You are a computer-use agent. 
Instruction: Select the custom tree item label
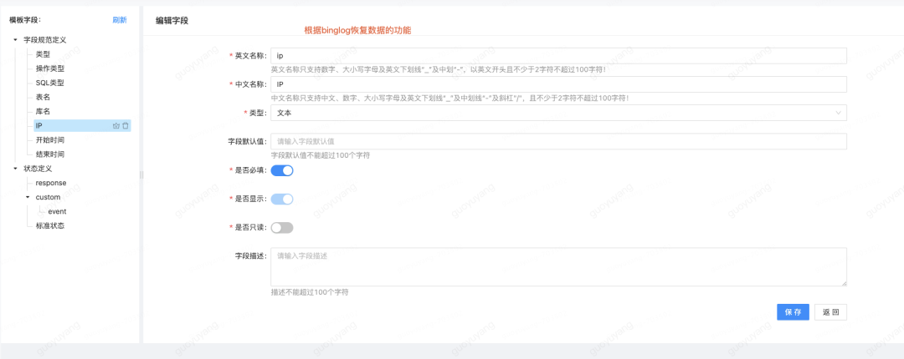coord(48,197)
